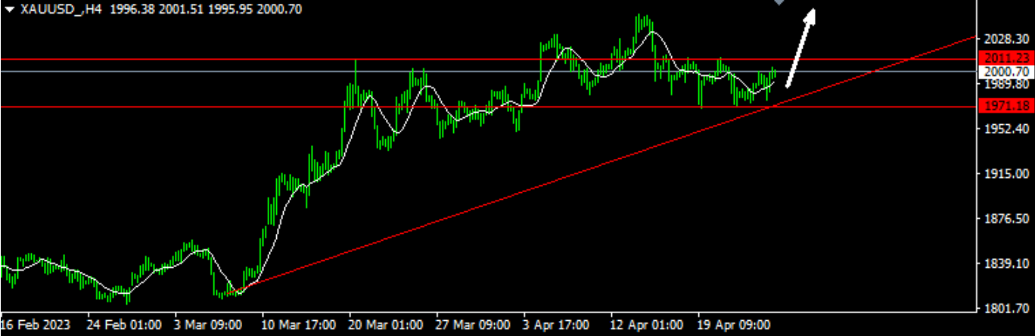The image size is (1035, 336).
Task: Click the 24 Feb 01:00 time label
Action: point(125,325)
